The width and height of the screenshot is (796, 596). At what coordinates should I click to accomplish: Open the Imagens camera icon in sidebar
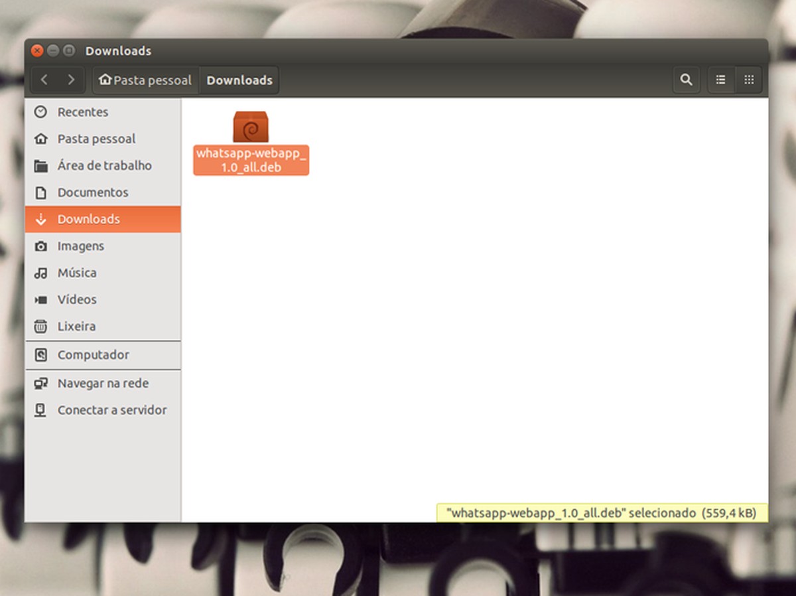click(40, 246)
